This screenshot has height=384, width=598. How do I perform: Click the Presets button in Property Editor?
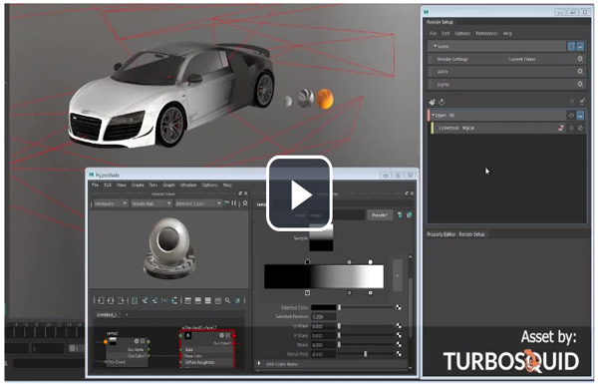coord(379,215)
